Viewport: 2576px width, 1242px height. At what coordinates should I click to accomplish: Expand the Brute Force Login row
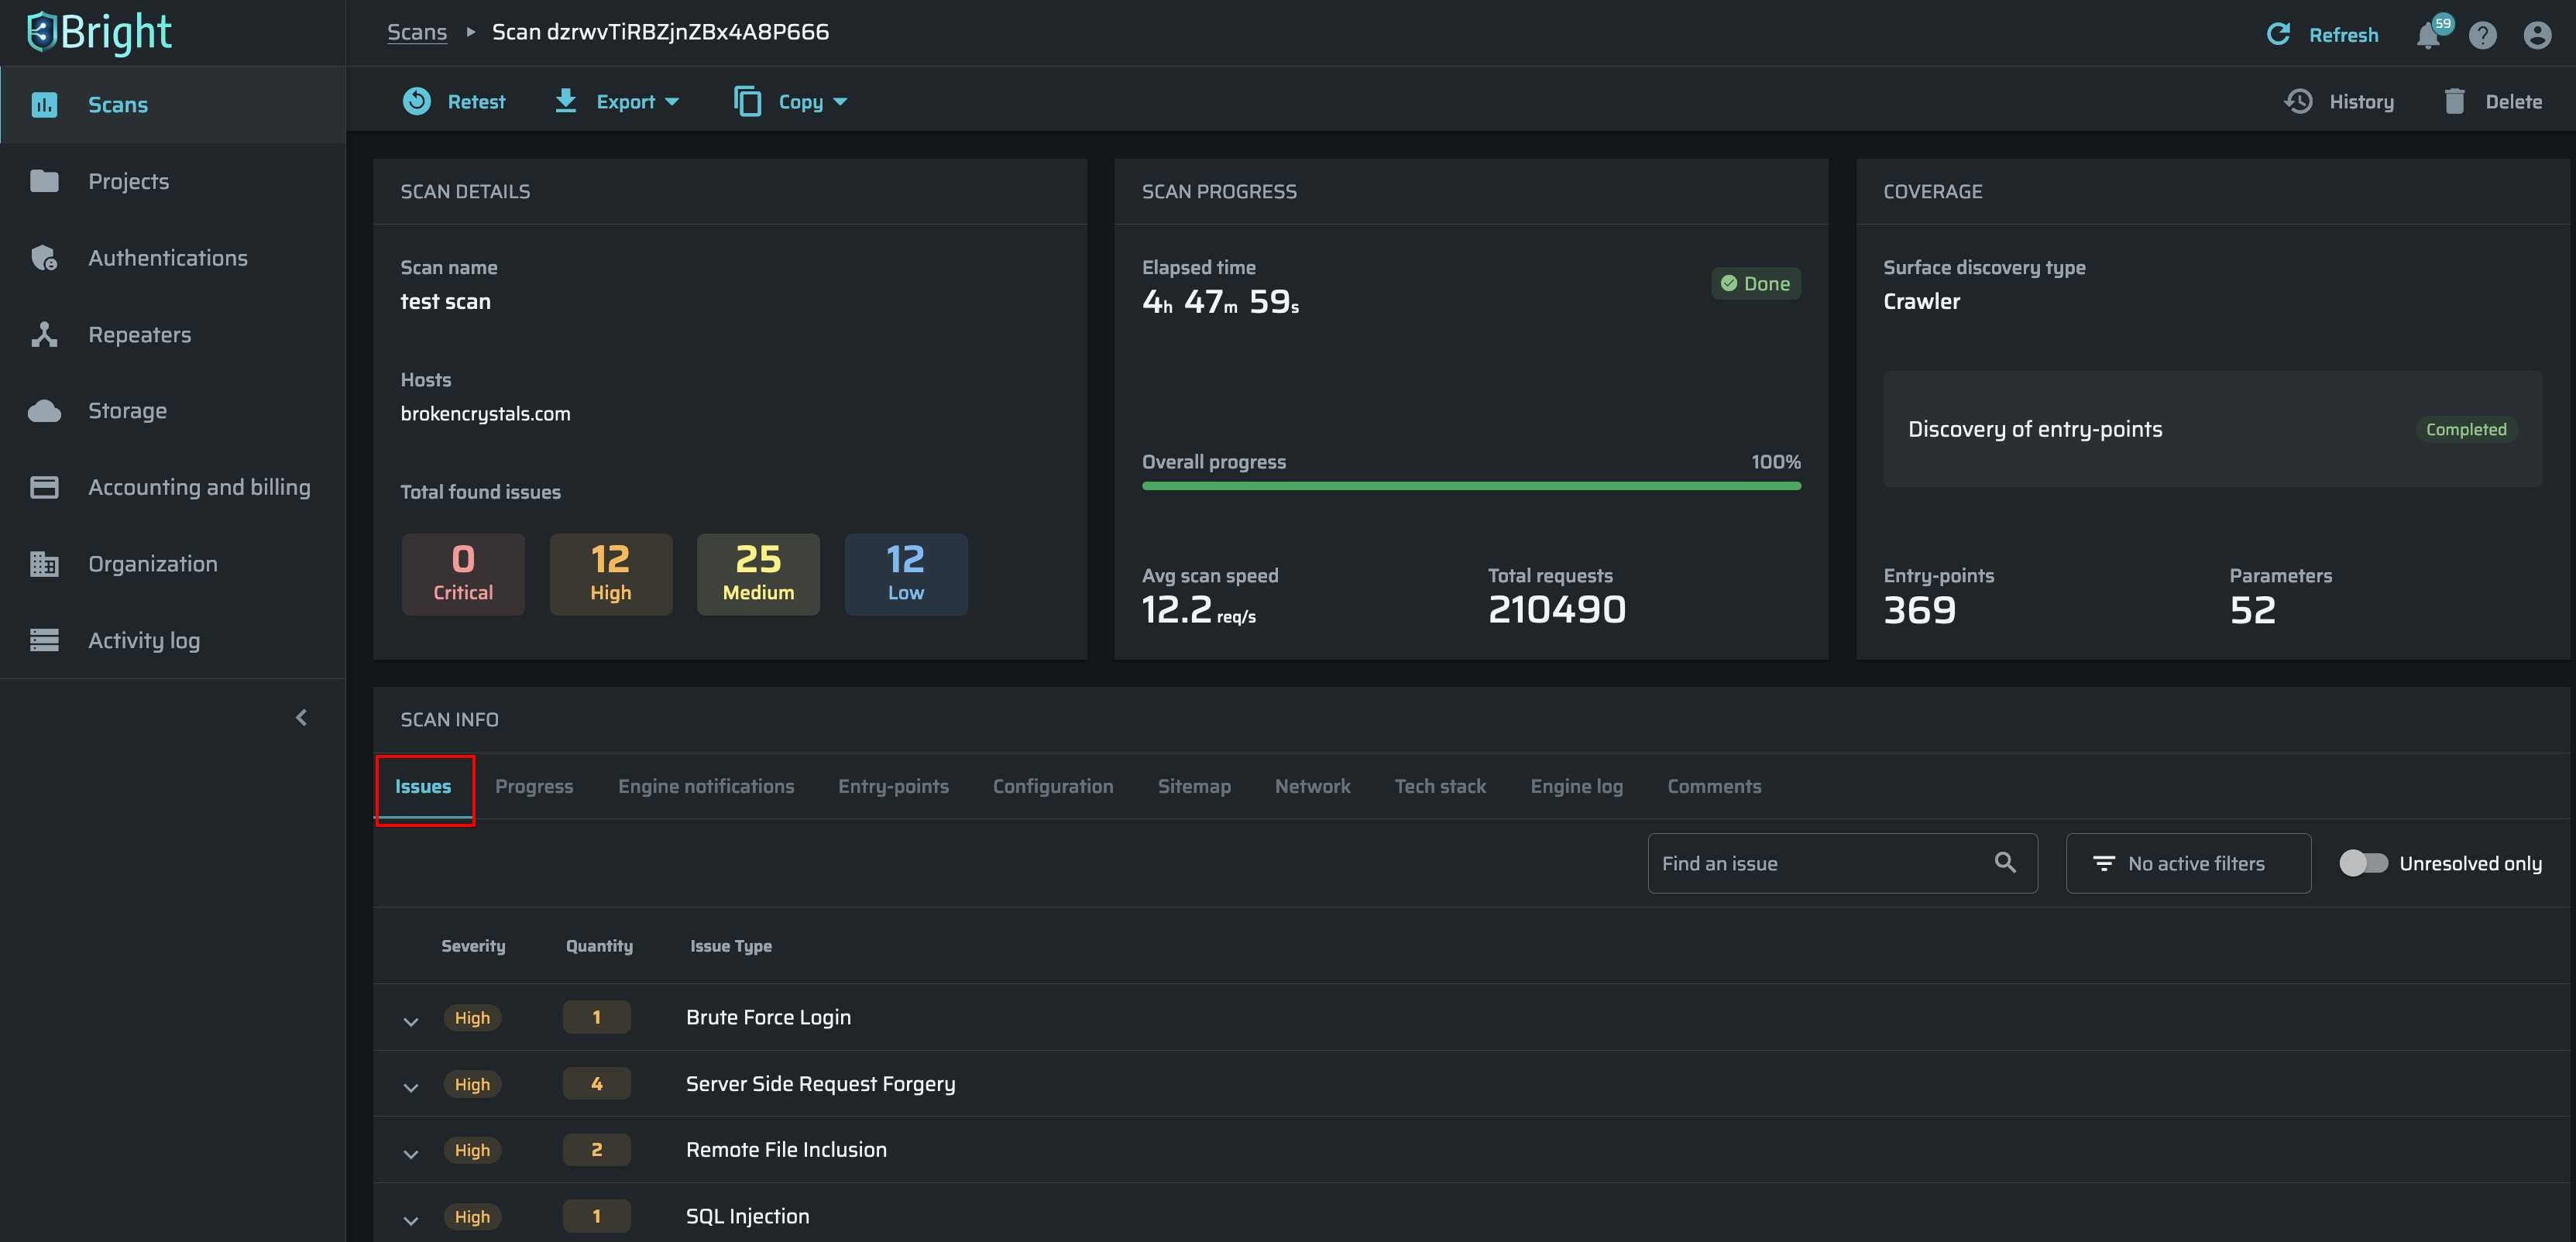pos(411,1020)
